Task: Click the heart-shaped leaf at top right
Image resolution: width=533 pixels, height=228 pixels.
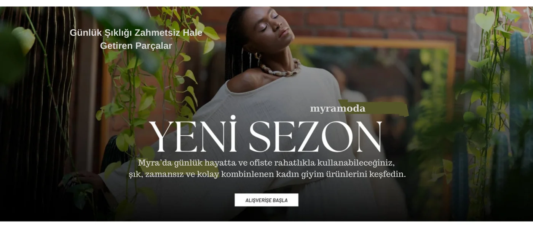Action: click(x=485, y=20)
